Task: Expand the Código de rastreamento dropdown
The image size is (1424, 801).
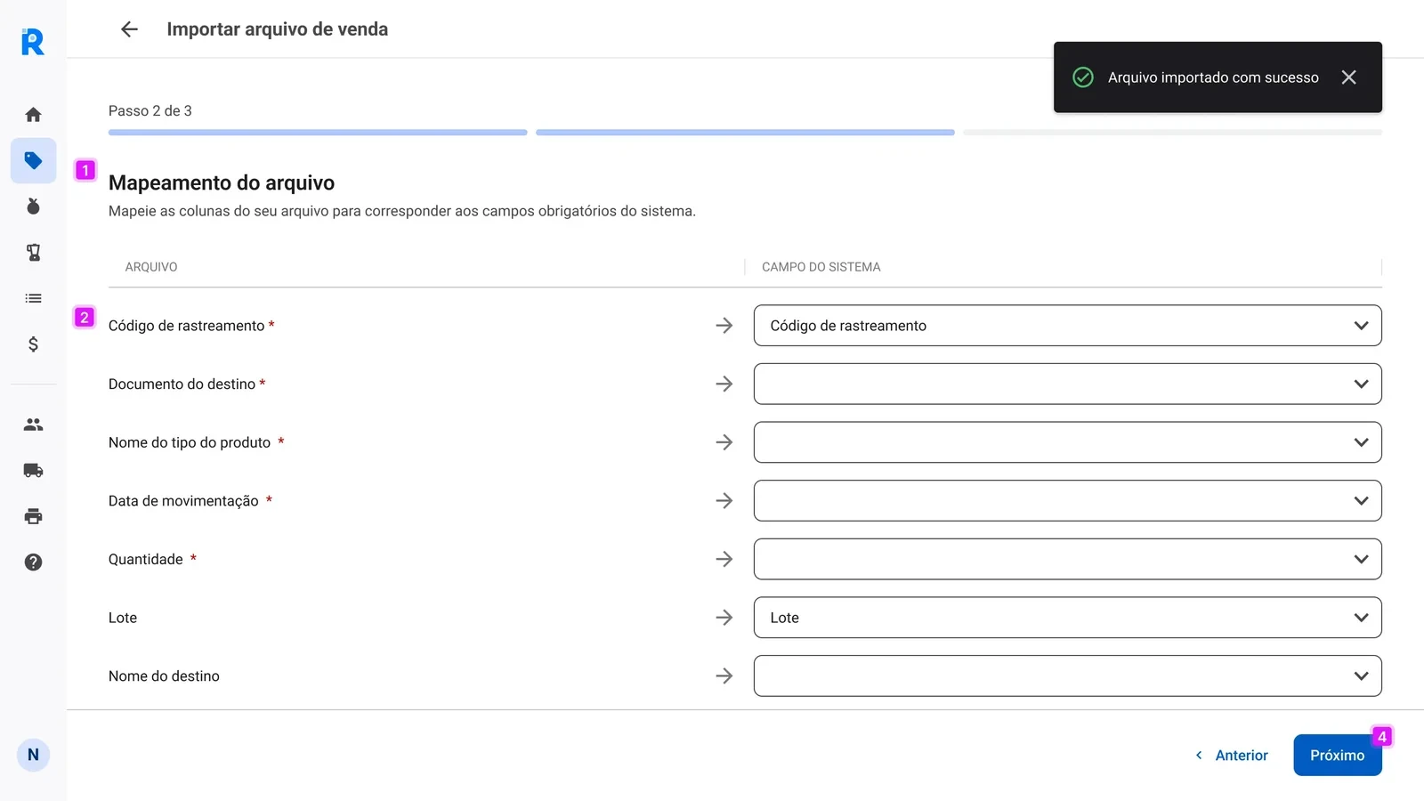Action: (x=1066, y=326)
